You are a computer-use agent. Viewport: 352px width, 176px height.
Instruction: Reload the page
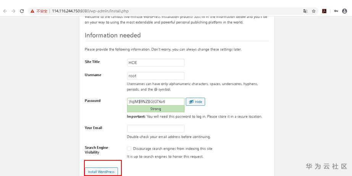(22, 11)
